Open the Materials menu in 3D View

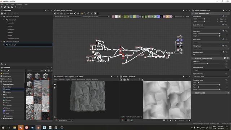62,80
